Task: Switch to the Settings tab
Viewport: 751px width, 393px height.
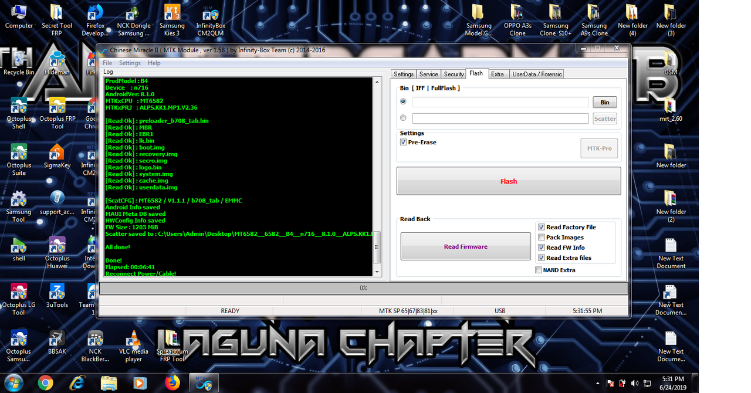Action: pyautogui.click(x=404, y=74)
